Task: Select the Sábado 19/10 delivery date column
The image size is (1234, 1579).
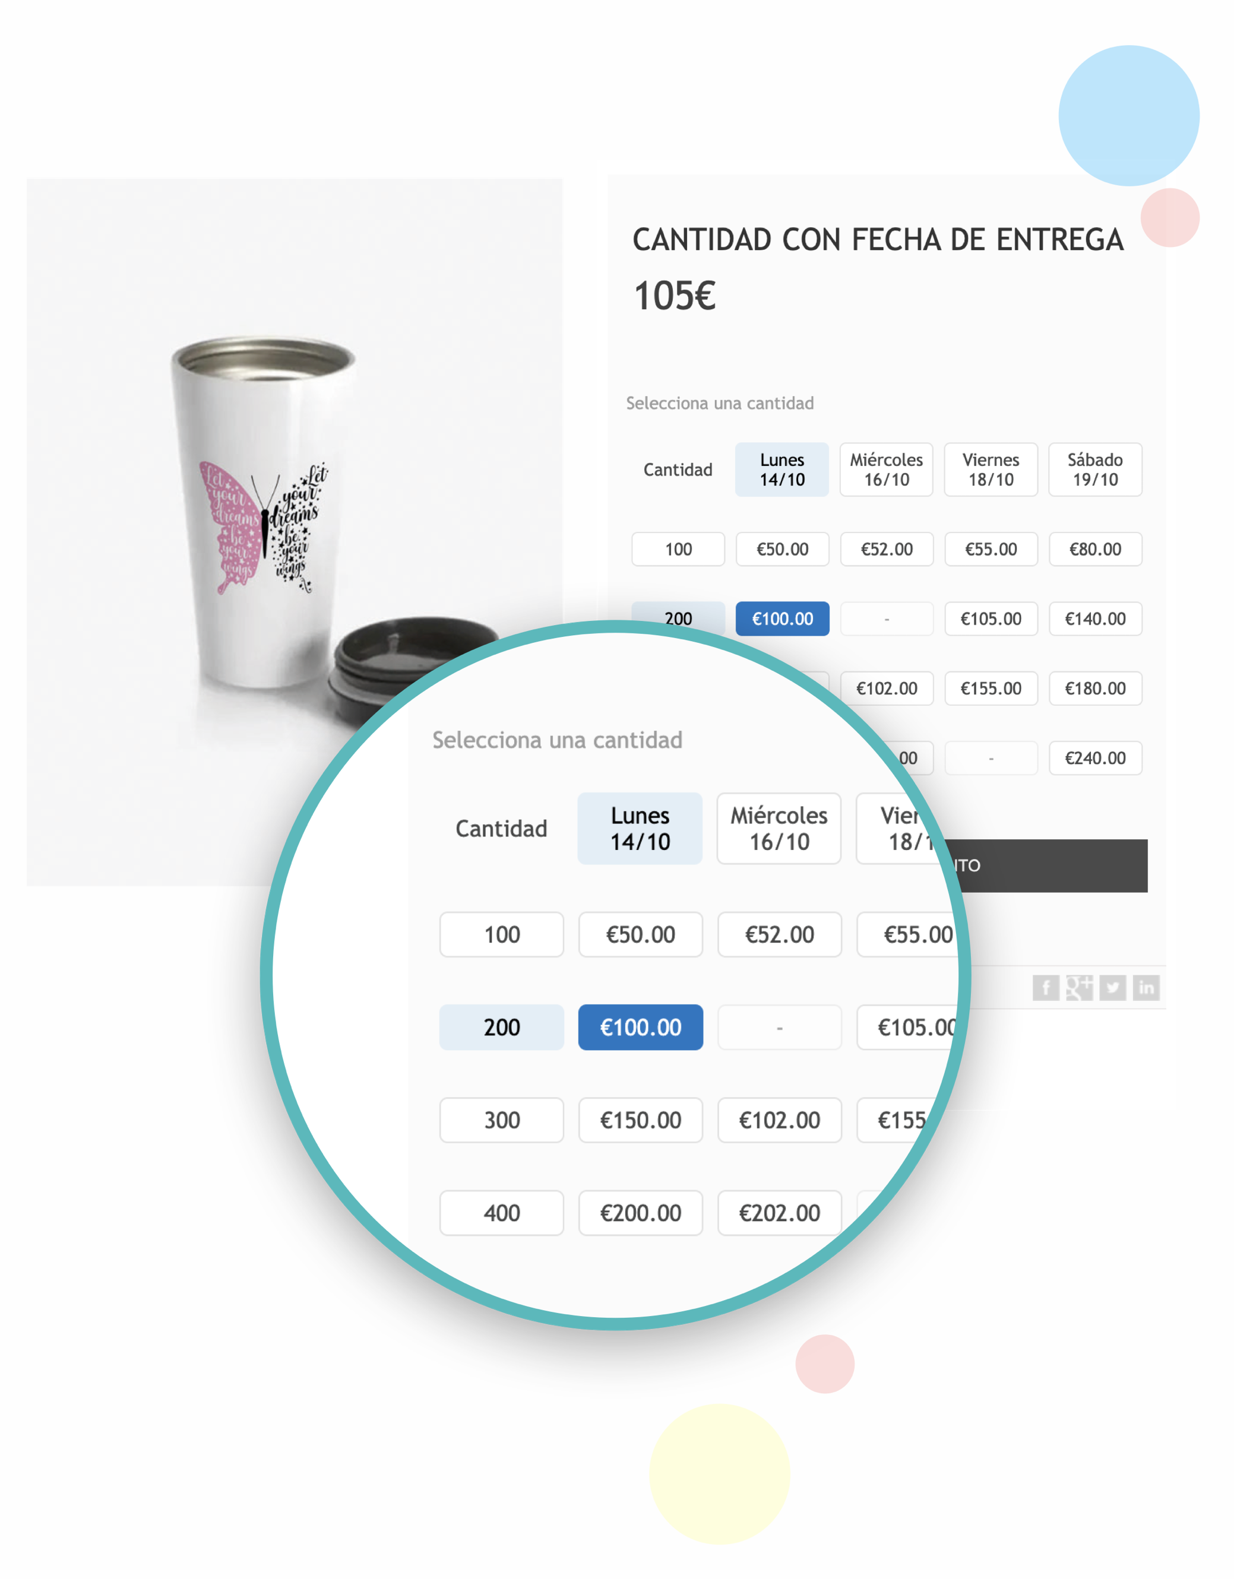Action: (1095, 469)
